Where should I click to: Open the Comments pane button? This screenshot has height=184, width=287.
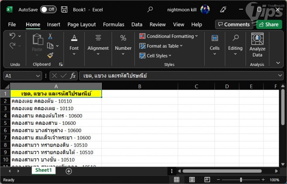click(234, 24)
